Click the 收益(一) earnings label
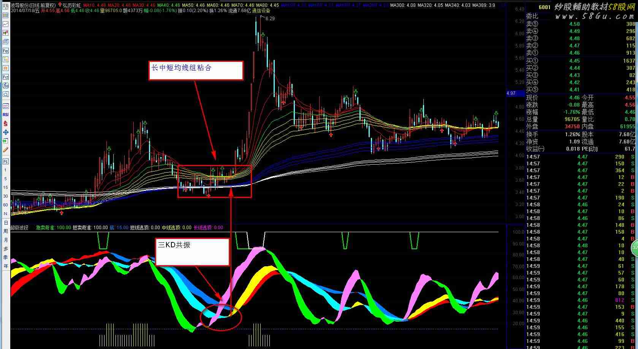Viewport: 638px width, 349px height. pyautogui.click(x=535, y=149)
